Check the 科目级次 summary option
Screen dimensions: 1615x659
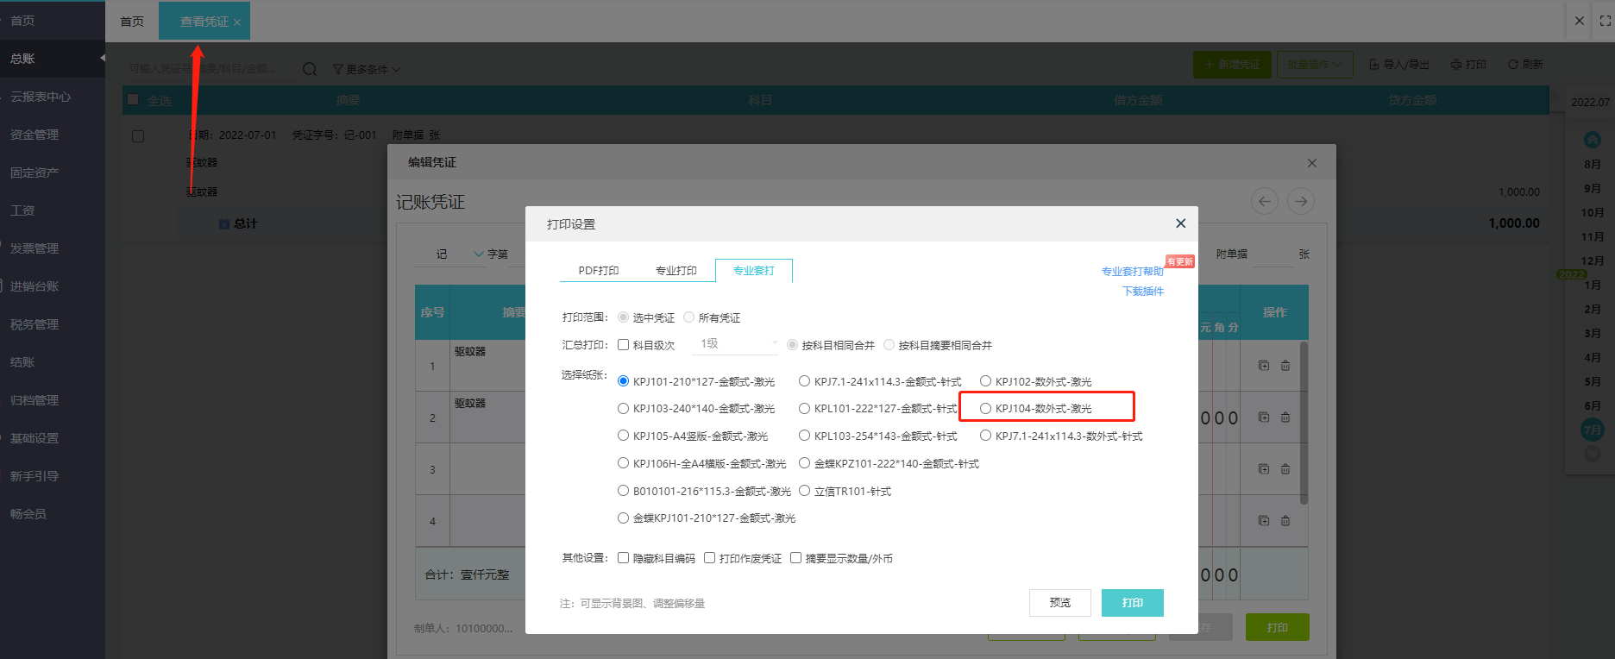pos(623,345)
